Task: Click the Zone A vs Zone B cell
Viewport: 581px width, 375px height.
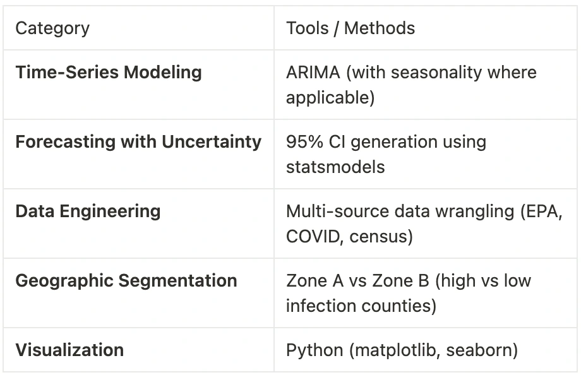Action: pyautogui.click(x=408, y=293)
